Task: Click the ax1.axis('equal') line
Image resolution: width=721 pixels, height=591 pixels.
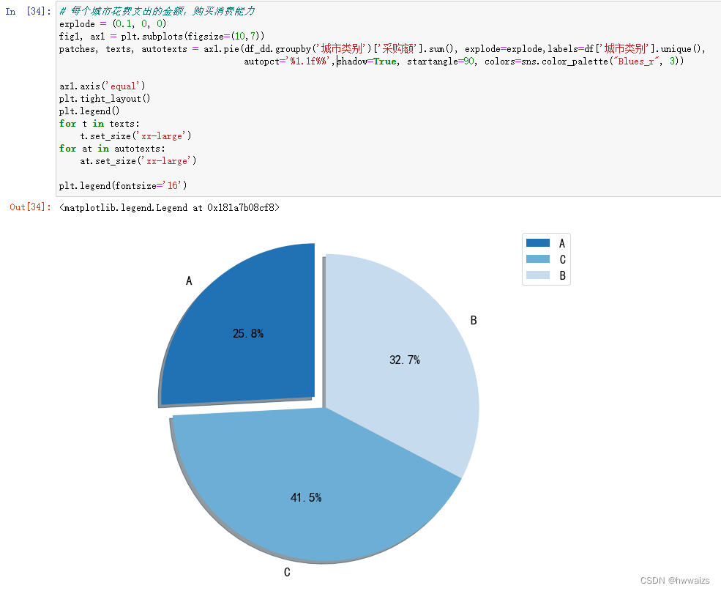Action: [102, 86]
